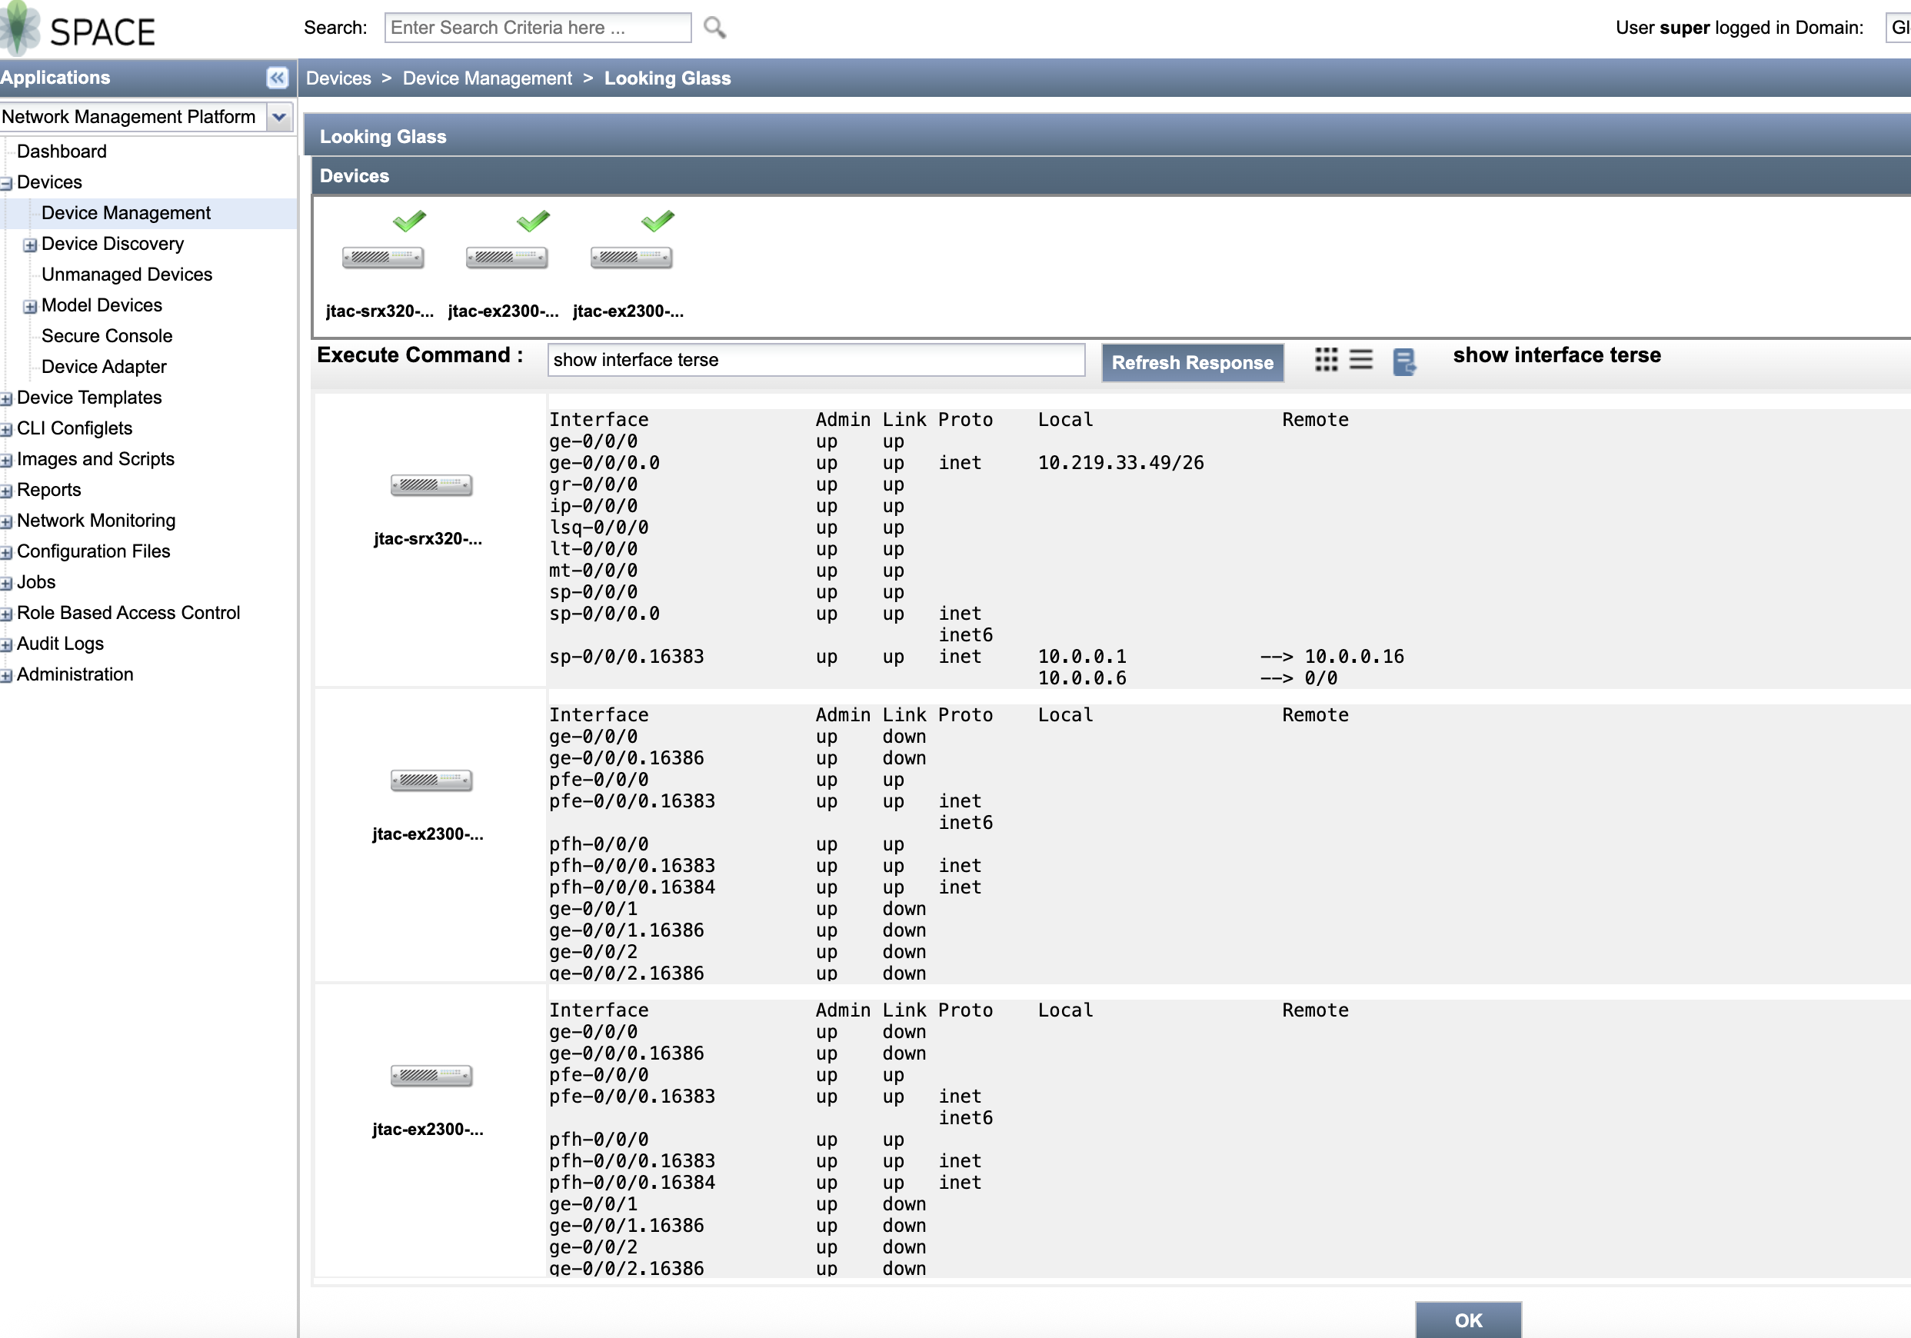
Task: Open Network Management Platform dropdown
Action: point(280,116)
